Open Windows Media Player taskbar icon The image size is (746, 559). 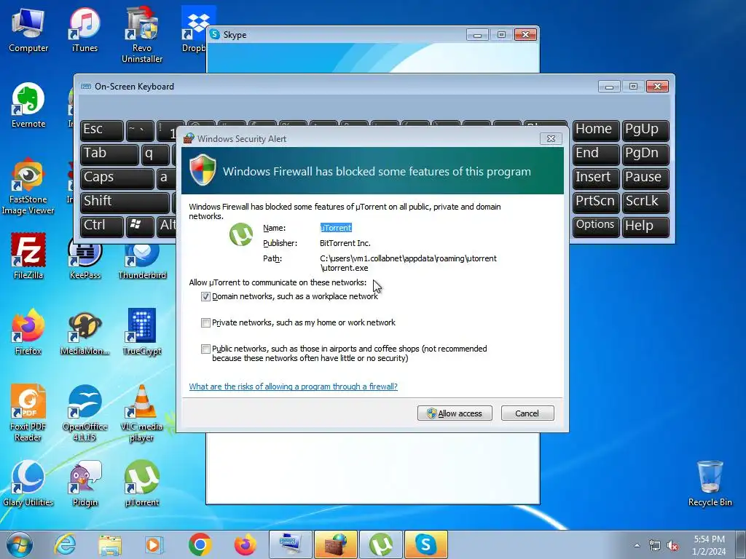[154, 544]
